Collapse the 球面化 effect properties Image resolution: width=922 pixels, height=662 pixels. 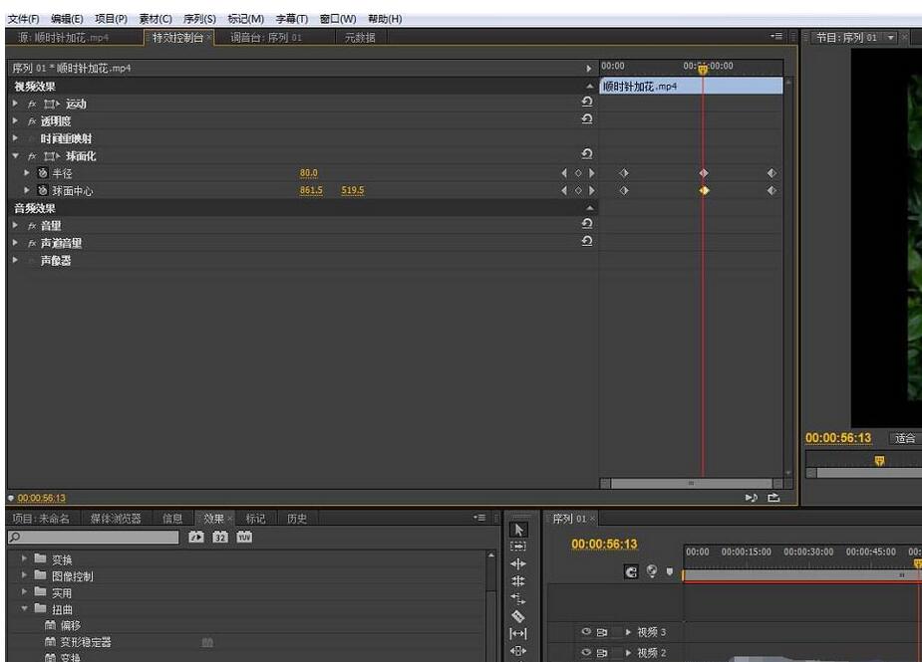click(16, 156)
